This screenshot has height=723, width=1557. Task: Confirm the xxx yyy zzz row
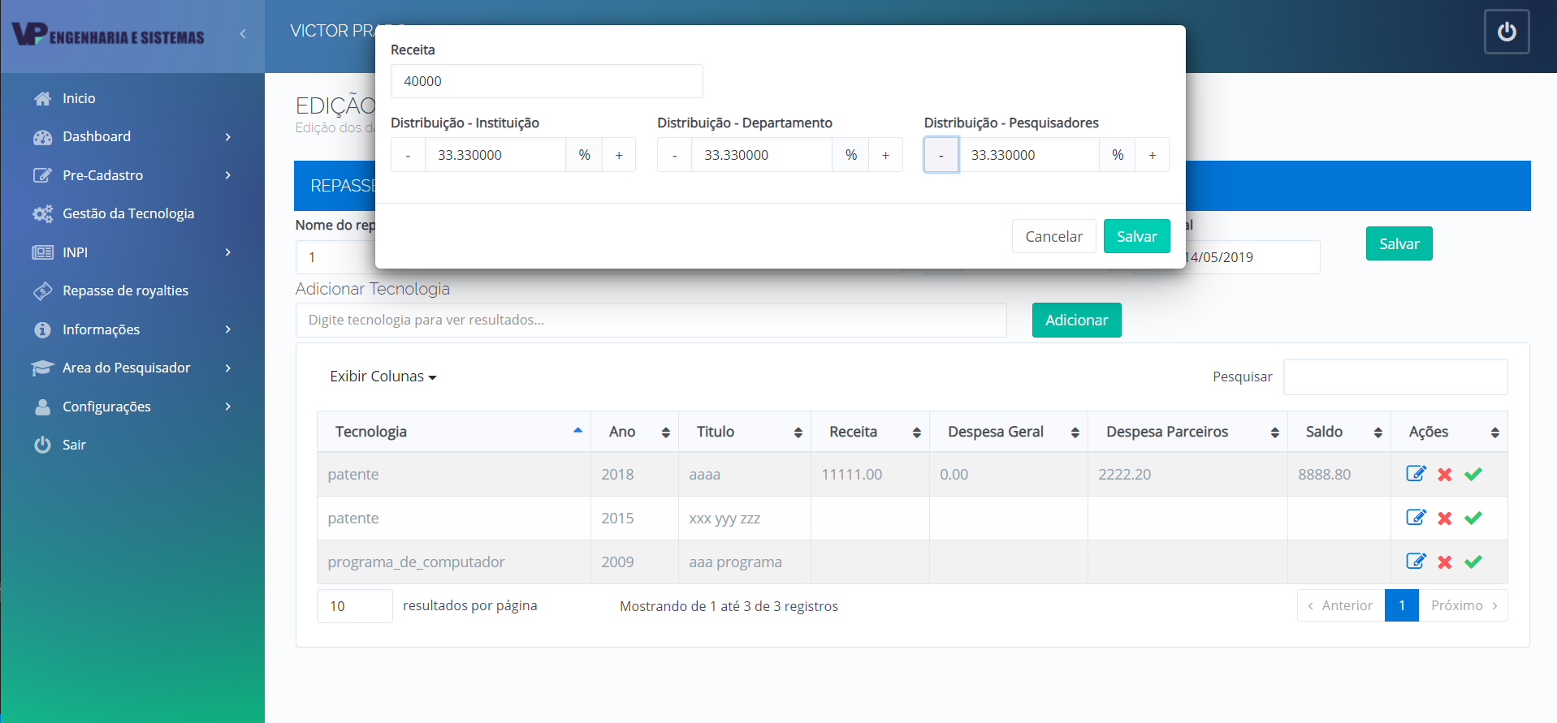pyautogui.click(x=1473, y=518)
